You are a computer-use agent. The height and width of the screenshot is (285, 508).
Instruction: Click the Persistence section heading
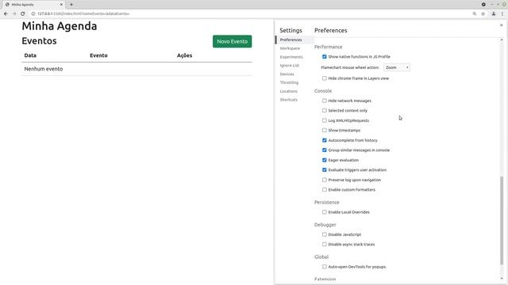326,203
